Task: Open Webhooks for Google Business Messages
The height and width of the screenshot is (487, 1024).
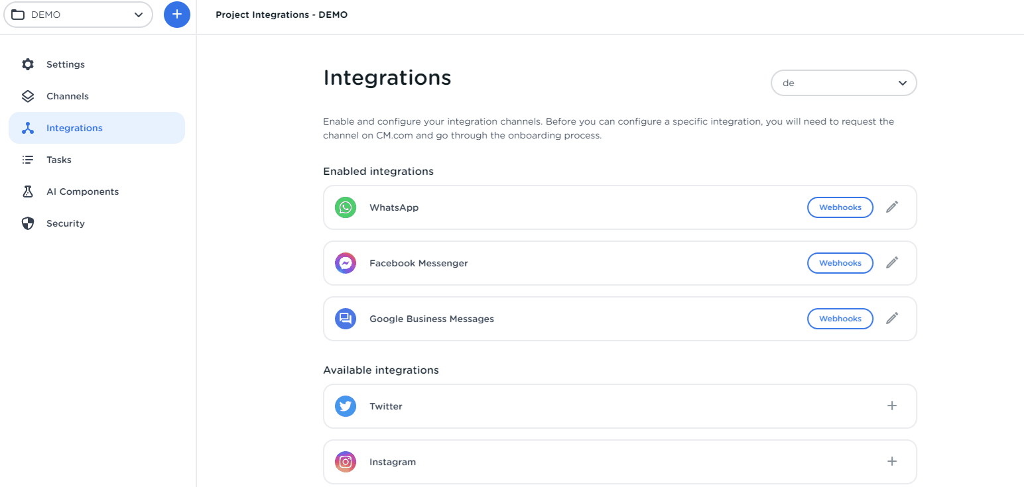Action: point(840,319)
